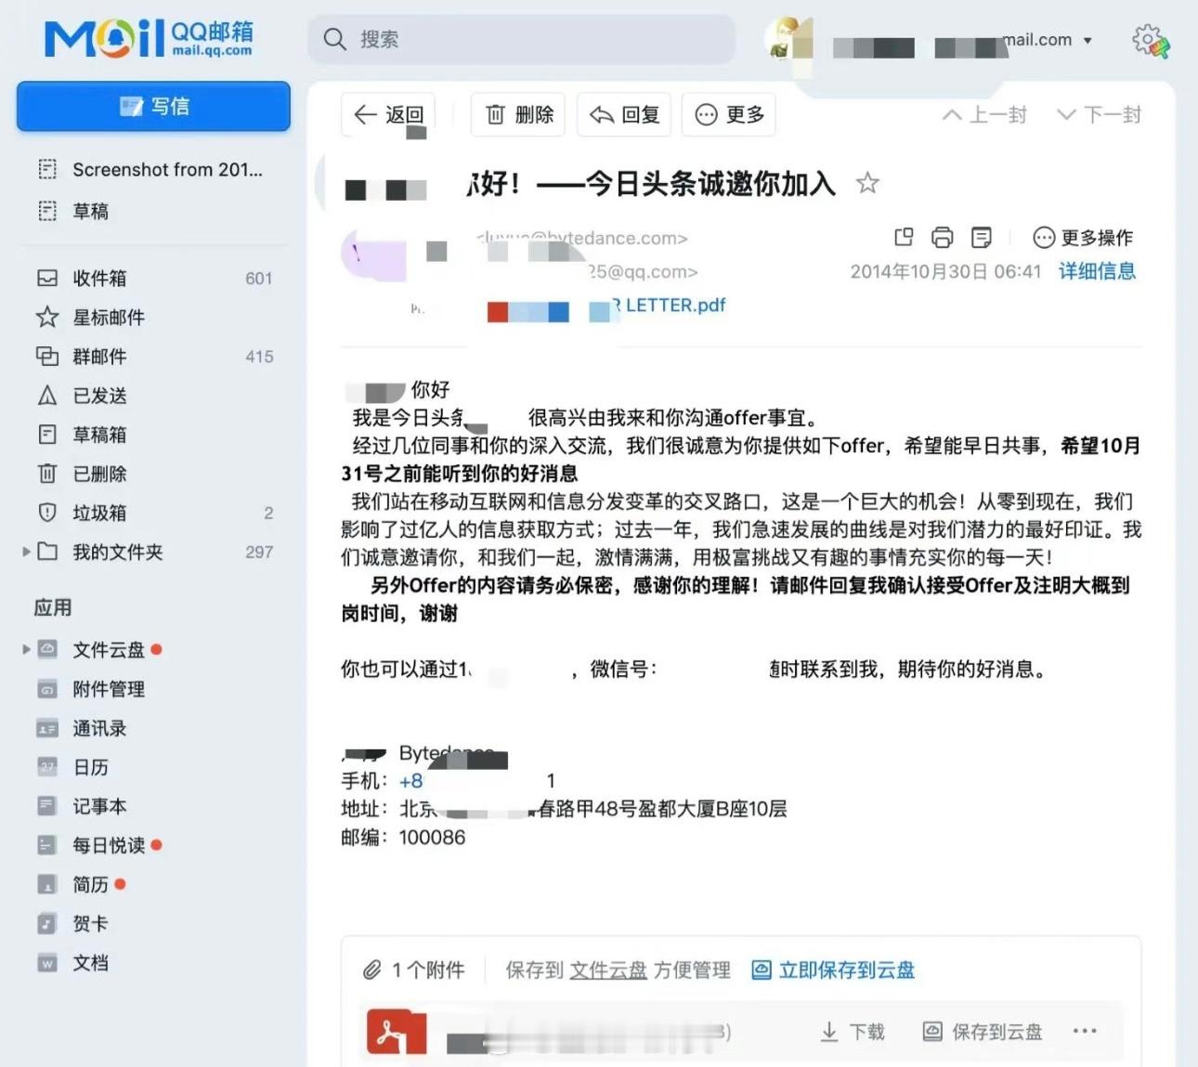
Task: Click the 草稿箱 sidebar icon
Action: tap(47, 435)
